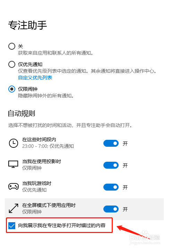The height and width of the screenshot is (249, 170).
Task: Select the 仅限闹钟 radio button
Action: coord(12,89)
